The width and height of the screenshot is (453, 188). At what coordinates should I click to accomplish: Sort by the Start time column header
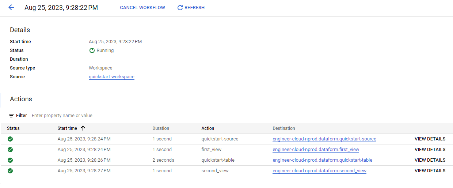coord(67,128)
